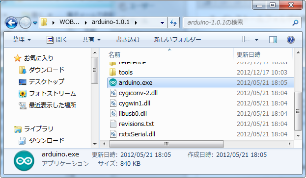Screen dimensions: 306x178
Task: Click file list vertical scroll down arrow
Action: coord(298,135)
